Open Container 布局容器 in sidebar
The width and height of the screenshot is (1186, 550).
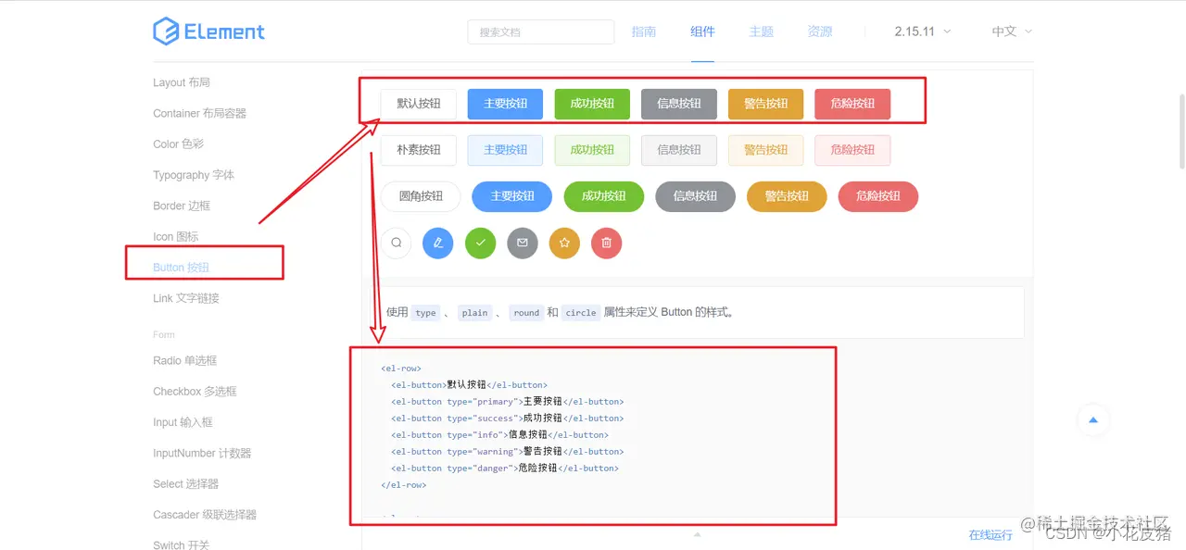(x=199, y=113)
